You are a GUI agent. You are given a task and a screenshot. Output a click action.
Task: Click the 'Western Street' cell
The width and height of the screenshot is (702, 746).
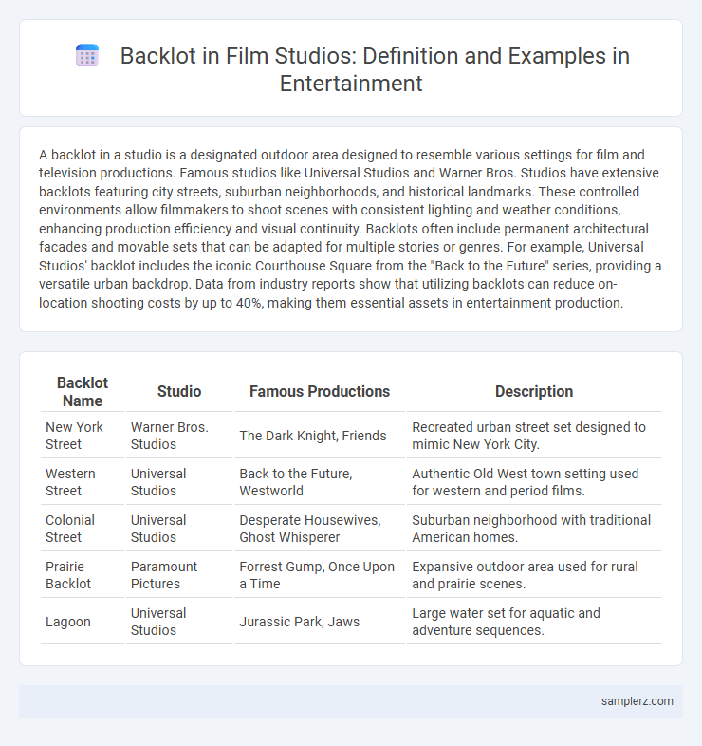coord(83,482)
